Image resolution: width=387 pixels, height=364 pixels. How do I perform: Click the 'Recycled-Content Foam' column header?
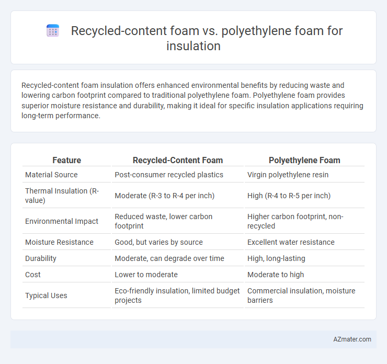point(178,160)
